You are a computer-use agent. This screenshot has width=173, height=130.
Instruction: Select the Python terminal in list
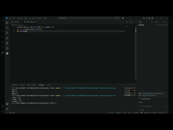[130, 93]
